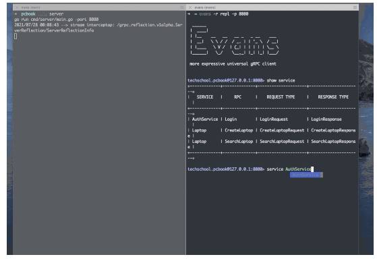
Task: Click the REQUEST TYPE column header
Action: 281,97
